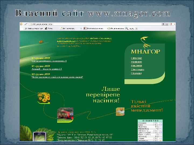Image resolution: width=194 pixels, height=145 pixels.
Task: Open the news link under '15 грудня 2009'
Action: (47, 69)
